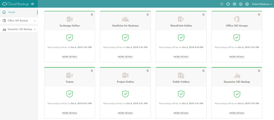Click Public Folders green shield status
The image size is (274, 120).
coord(181,94)
